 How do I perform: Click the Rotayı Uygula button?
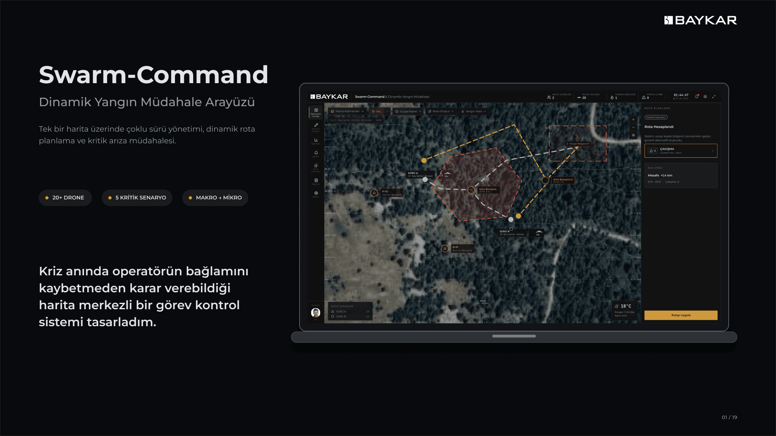coord(681,315)
